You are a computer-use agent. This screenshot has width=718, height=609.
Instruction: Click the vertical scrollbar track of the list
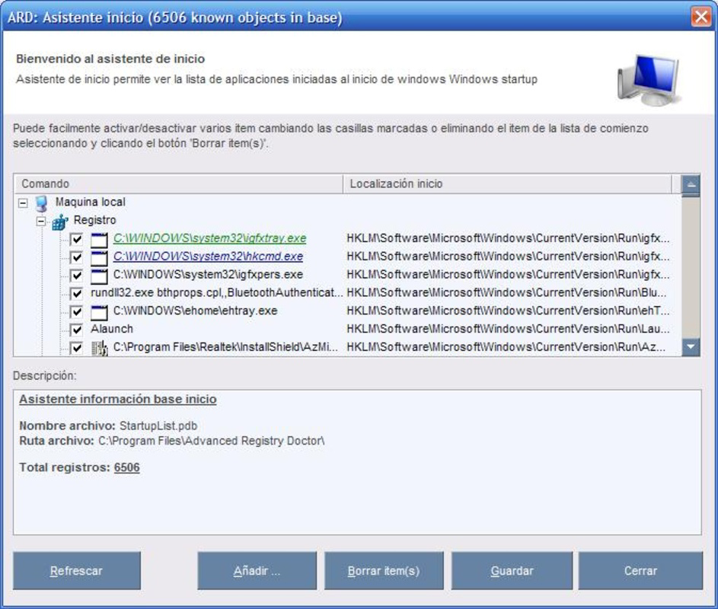pos(691,268)
